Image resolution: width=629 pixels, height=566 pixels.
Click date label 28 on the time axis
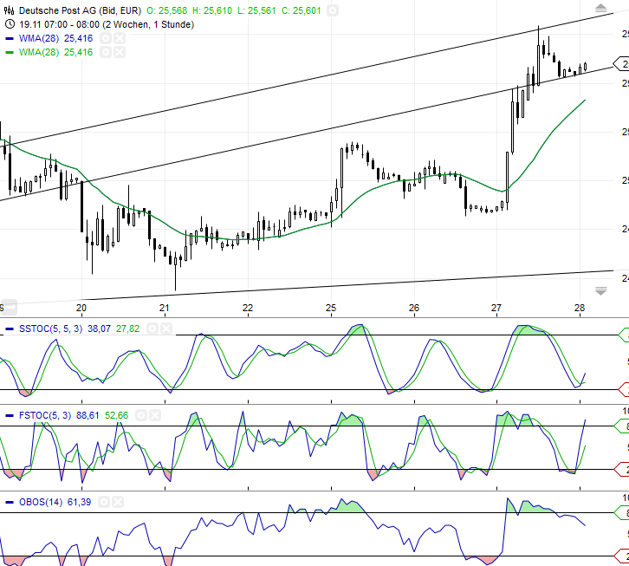pyautogui.click(x=580, y=308)
